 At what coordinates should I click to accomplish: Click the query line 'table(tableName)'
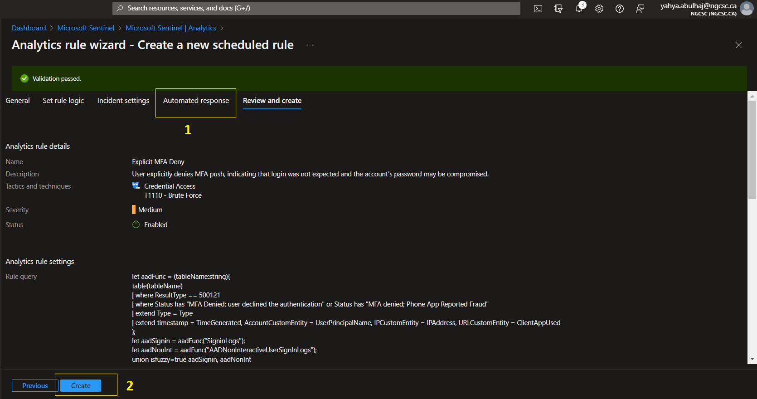(x=157, y=286)
